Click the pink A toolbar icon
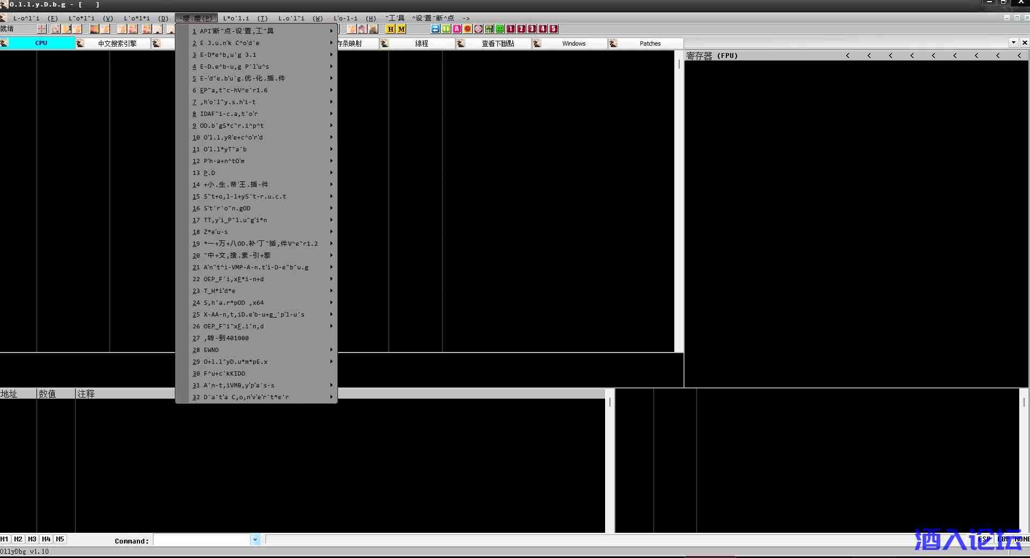1030x558 pixels. [457, 29]
